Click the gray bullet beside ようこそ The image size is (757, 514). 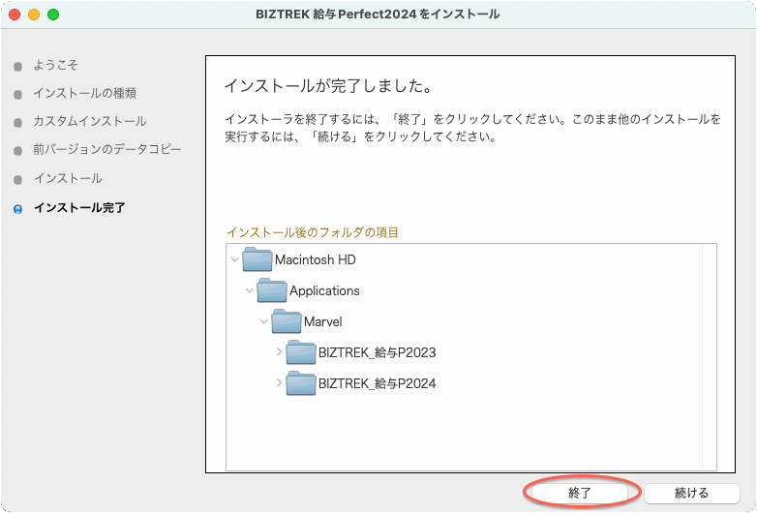click(17, 66)
